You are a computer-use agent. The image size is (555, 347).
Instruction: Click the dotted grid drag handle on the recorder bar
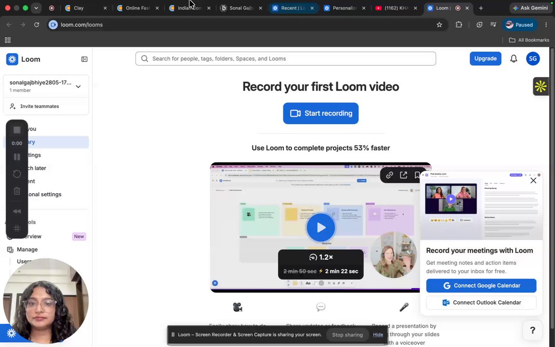tap(17, 228)
